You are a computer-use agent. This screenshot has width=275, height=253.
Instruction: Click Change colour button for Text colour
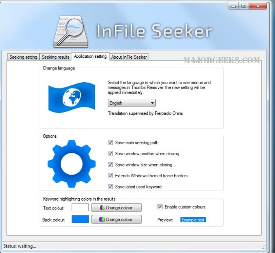[x=116, y=208]
